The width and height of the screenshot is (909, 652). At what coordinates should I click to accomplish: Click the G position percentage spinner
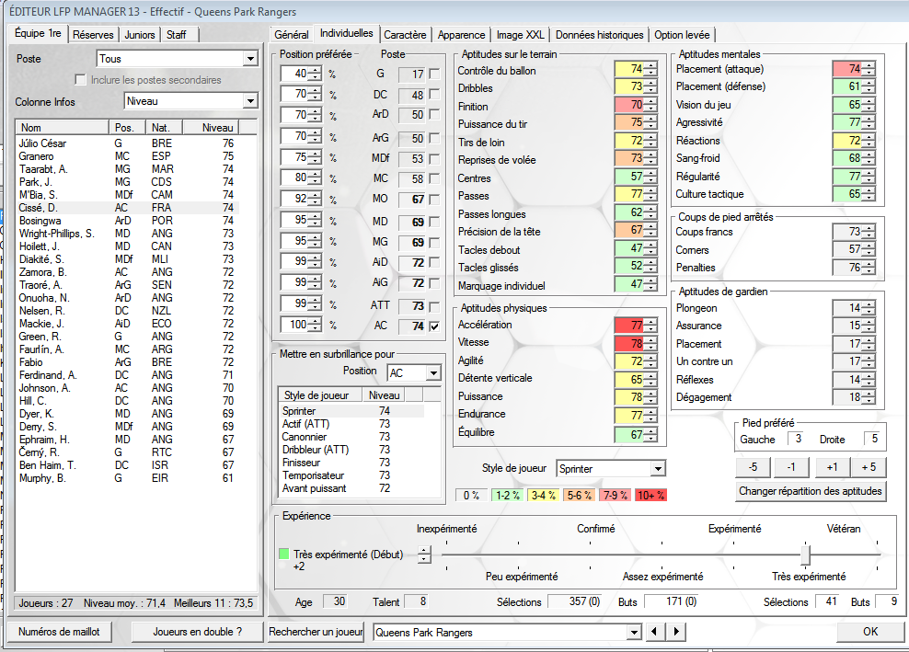coord(315,74)
